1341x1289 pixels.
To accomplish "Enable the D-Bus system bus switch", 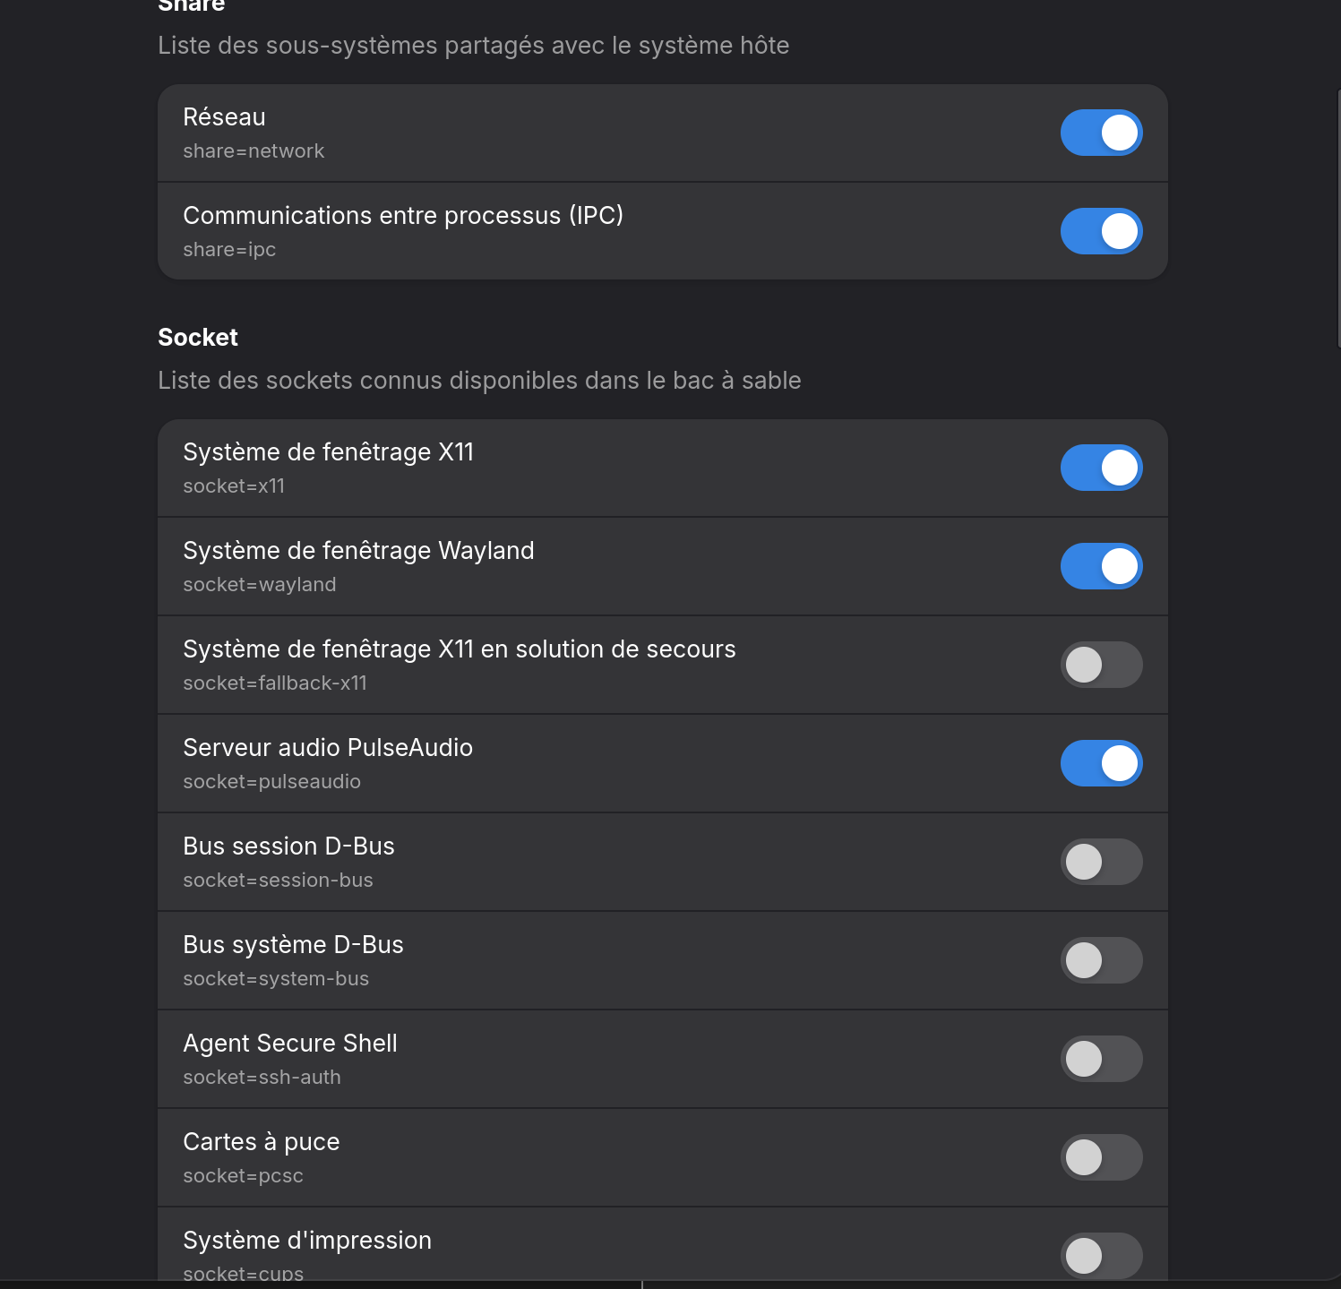I will tap(1101, 960).
